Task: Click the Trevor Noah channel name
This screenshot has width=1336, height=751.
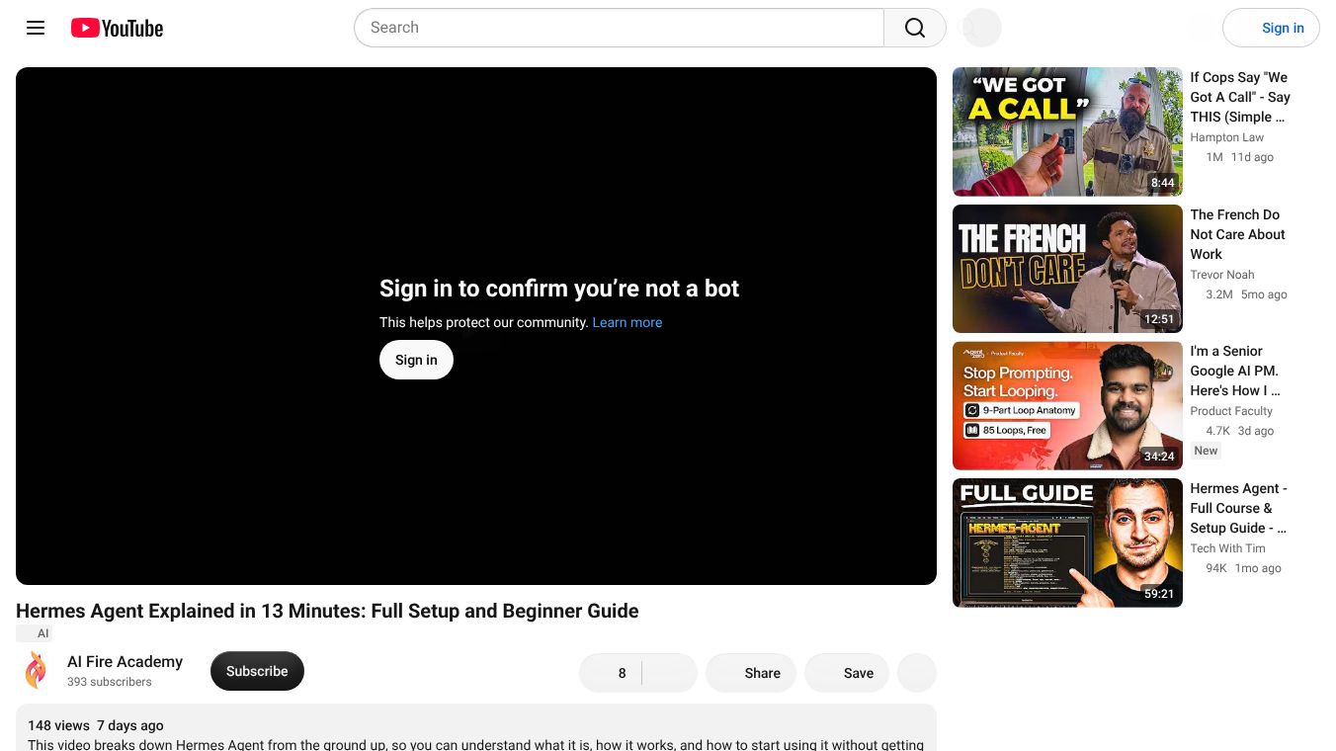Action: pos(1221,275)
